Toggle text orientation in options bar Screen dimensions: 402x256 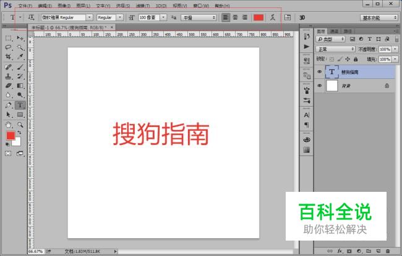pyautogui.click(x=31, y=17)
